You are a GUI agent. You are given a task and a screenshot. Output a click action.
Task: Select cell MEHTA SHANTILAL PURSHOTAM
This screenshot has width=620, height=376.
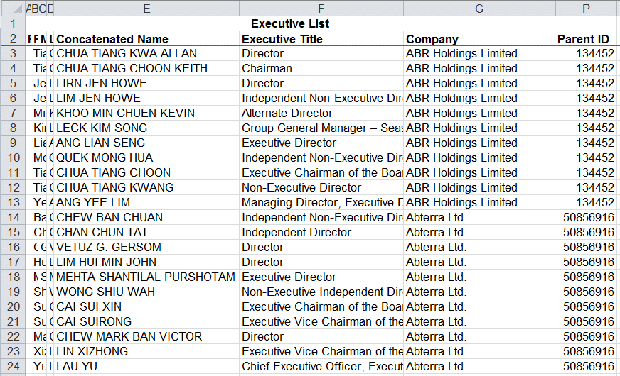point(146,277)
